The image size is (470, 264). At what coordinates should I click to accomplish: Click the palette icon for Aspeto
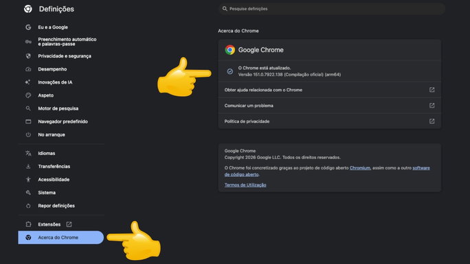tap(28, 95)
